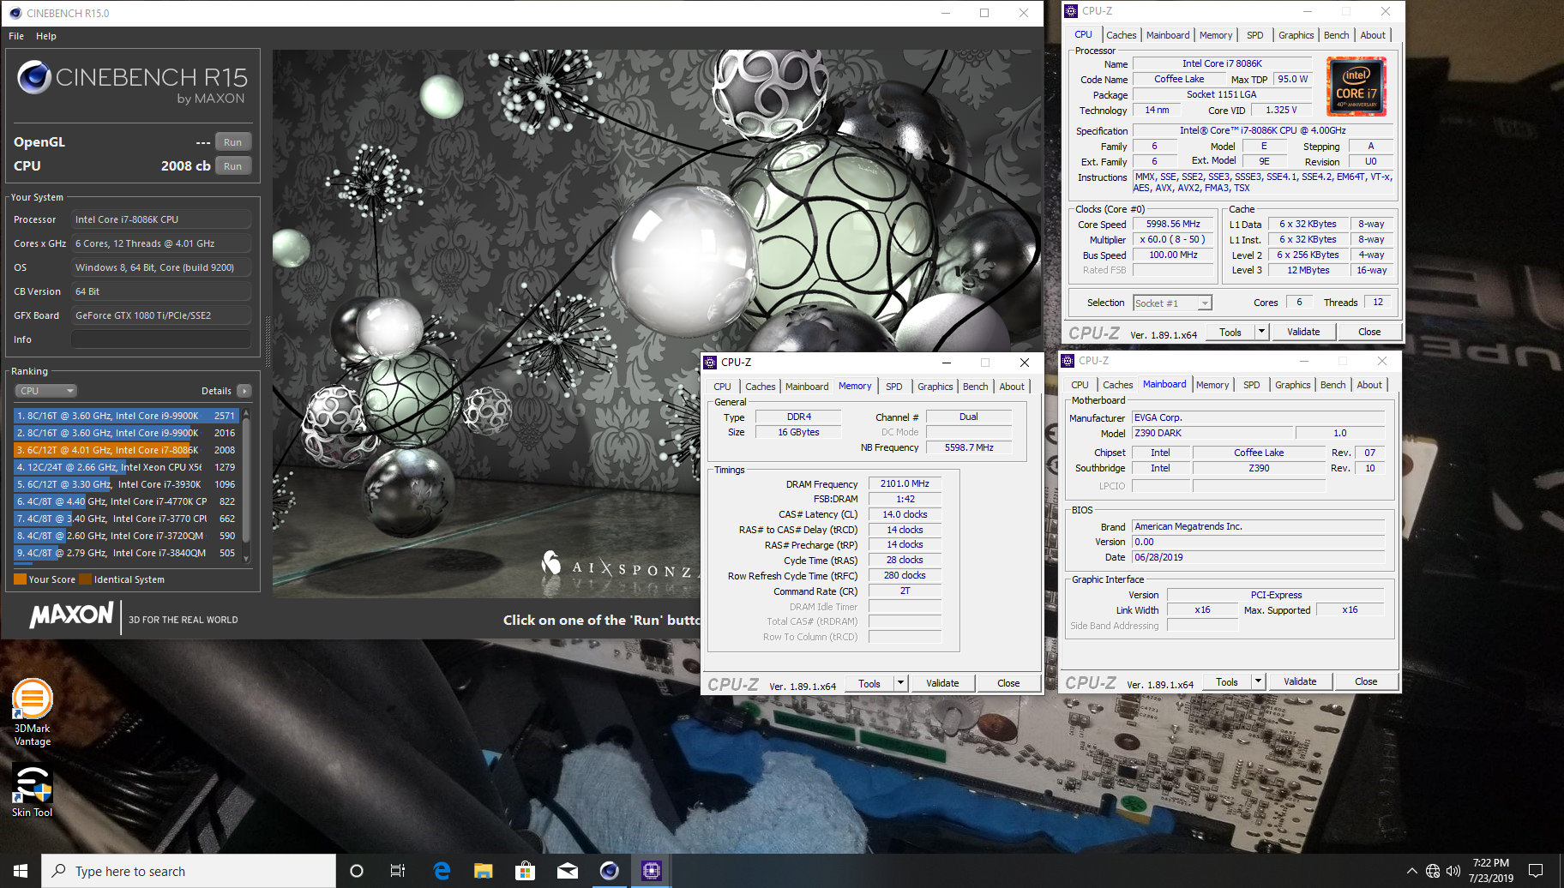Open Mainboard tab in Memory CPU-Z window
The width and height of the screenshot is (1564, 888).
pyautogui.click(x=807, y=387)
